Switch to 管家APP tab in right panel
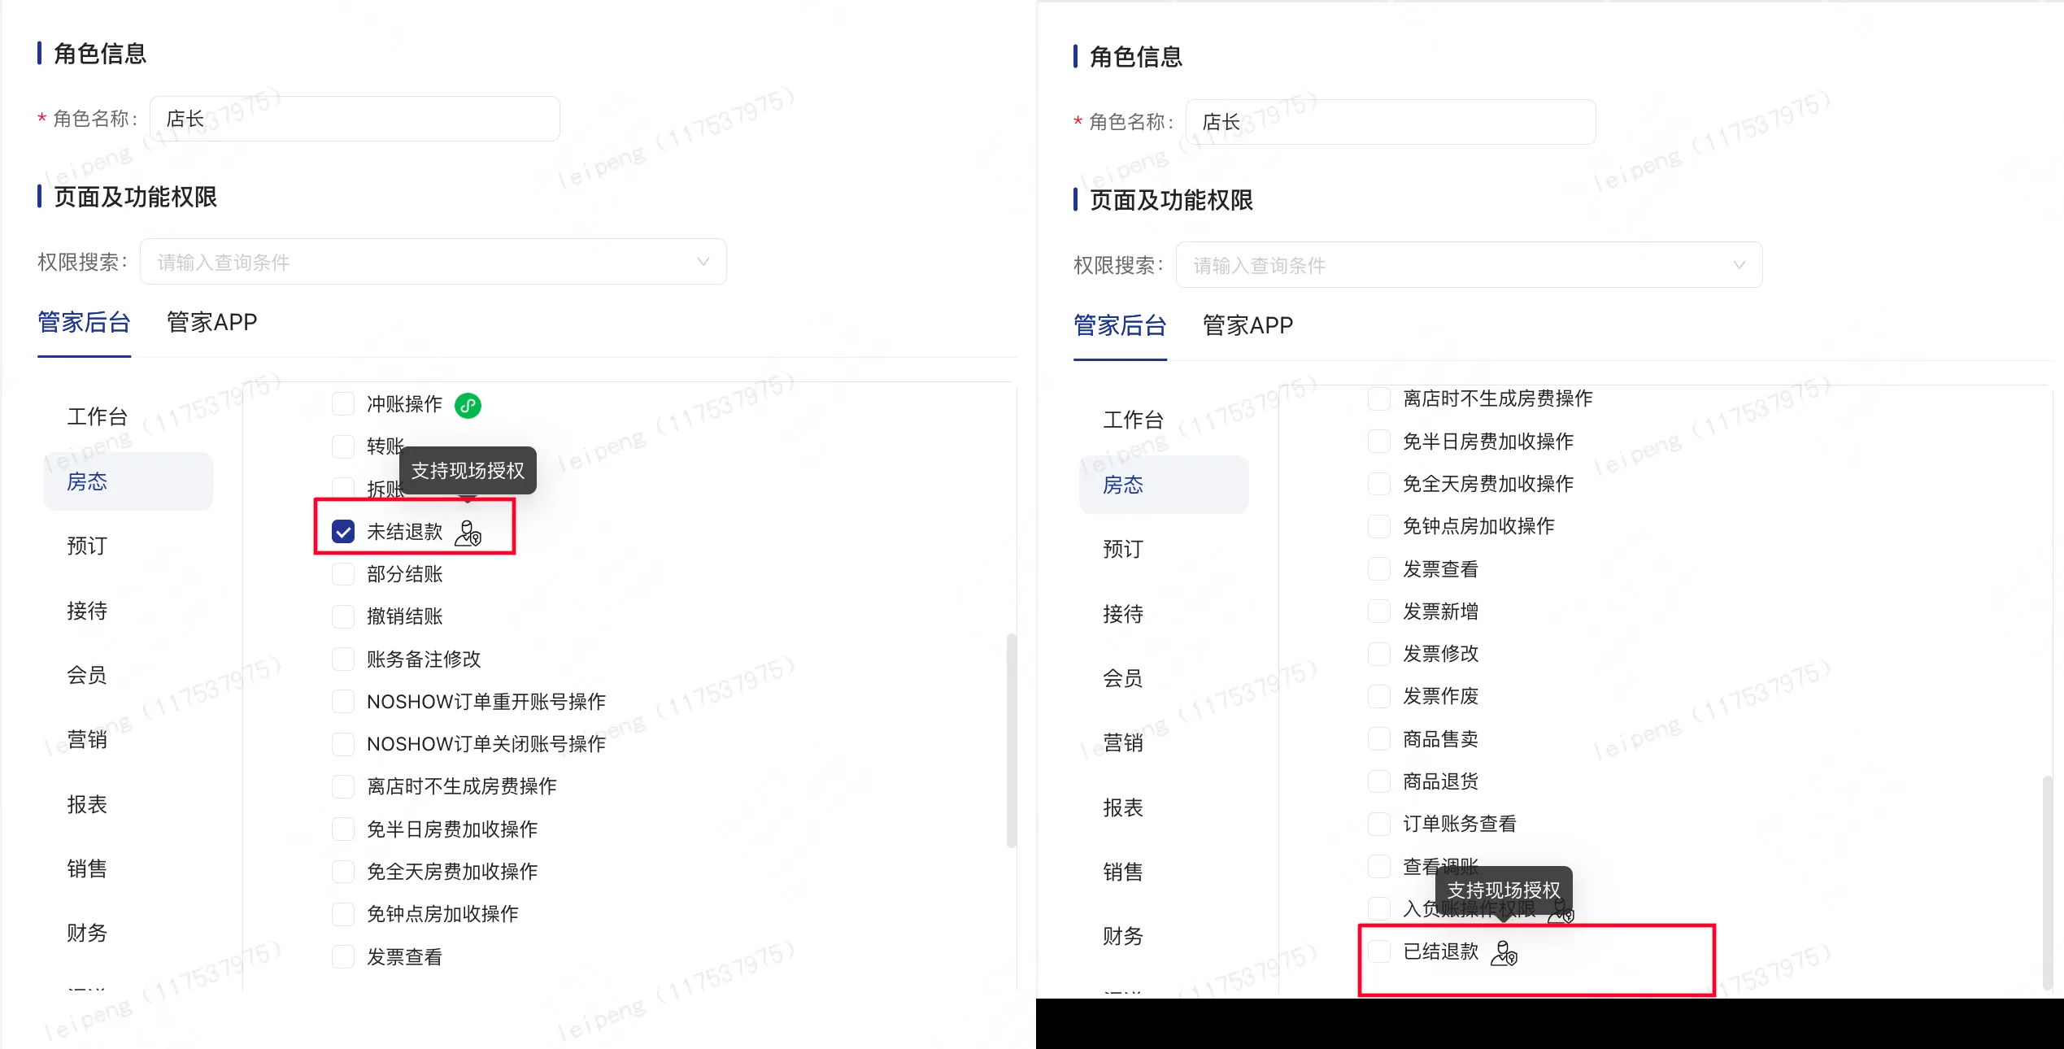Image resolution: width=2064 pixels, height=1049 pixels. (1248, 326)
